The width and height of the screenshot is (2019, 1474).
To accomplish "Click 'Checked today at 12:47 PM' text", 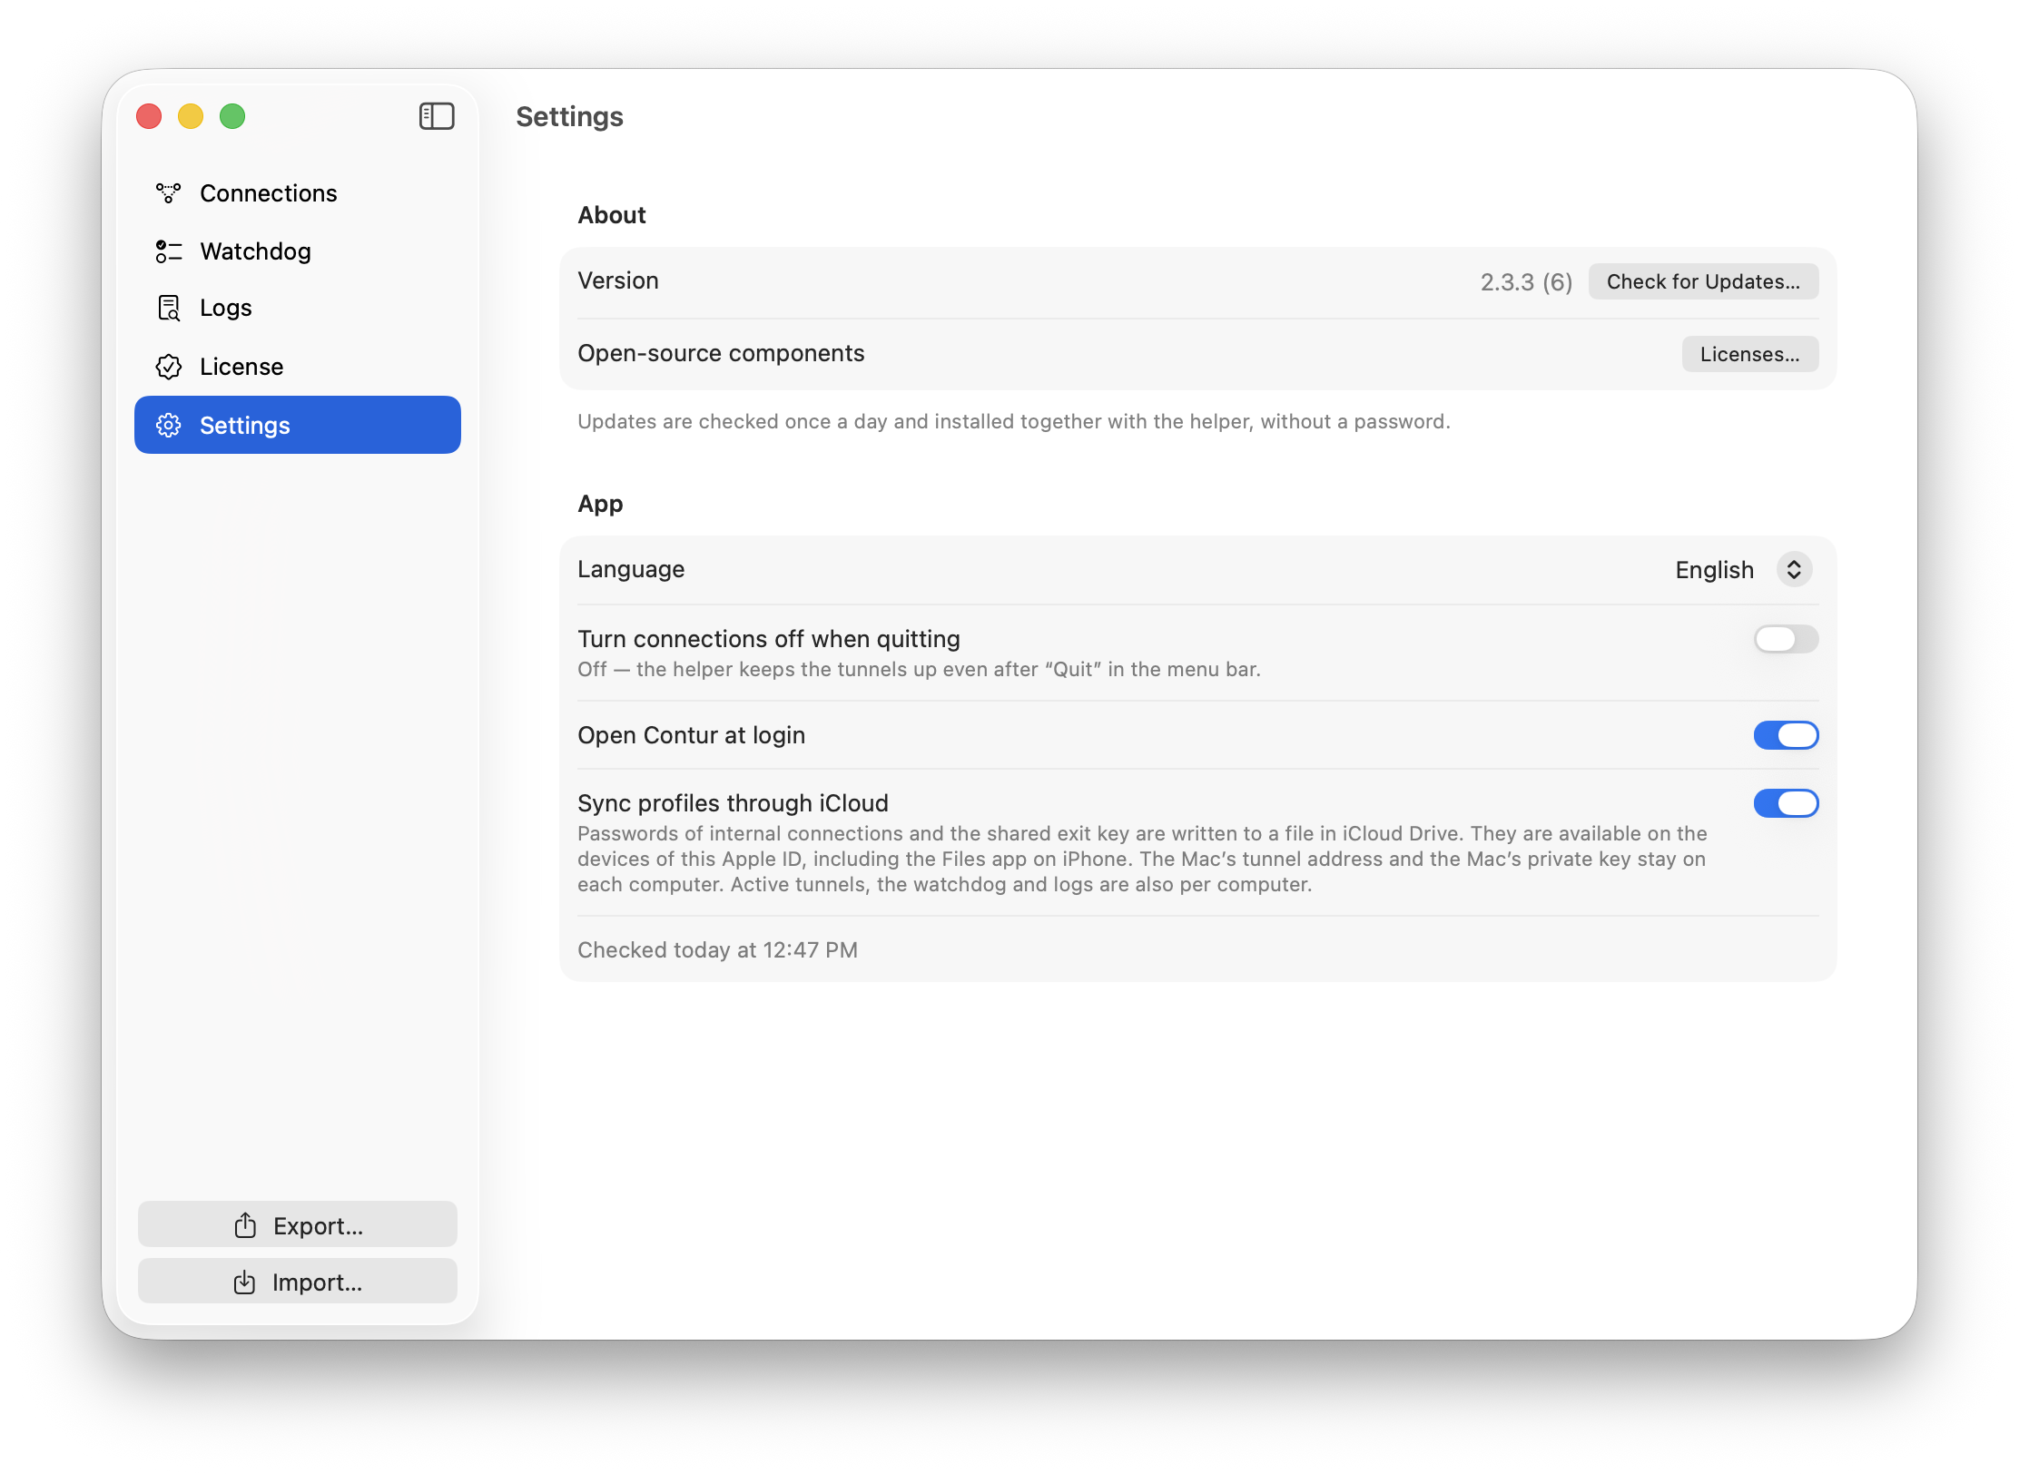I will pyautogui.click(x=717, y=950).
